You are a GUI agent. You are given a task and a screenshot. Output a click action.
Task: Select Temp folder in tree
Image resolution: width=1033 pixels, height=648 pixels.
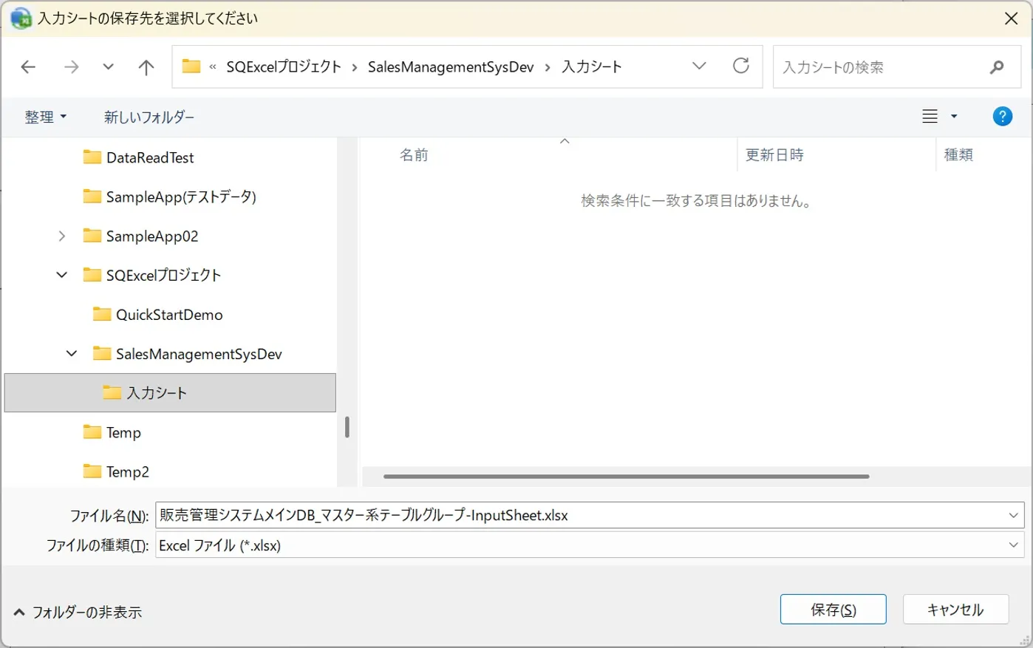coord(123,432)
